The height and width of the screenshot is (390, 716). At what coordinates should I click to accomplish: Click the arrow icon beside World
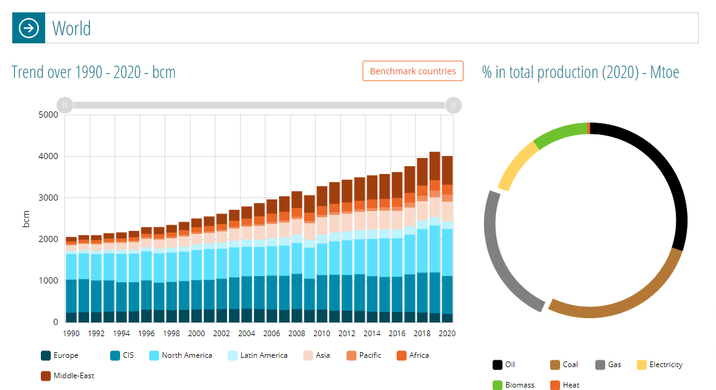pyautogui.click(x=28, y=28)
